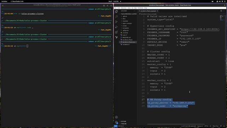
Task: Click the feedback icon in status bar
Action: [221, 126]
